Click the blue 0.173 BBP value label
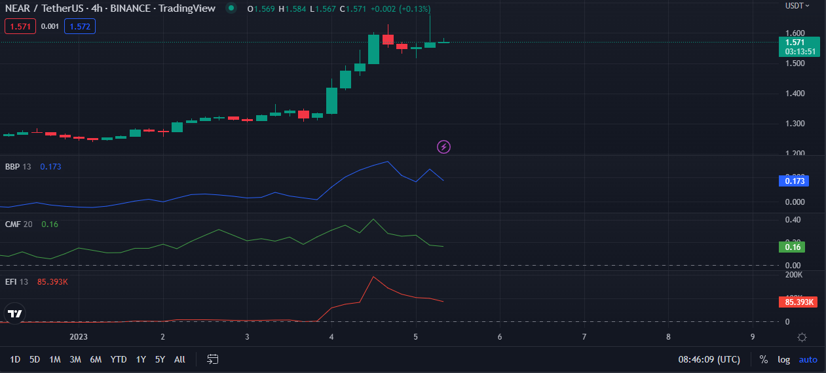The height and width of the screenshot is (373, 826). pyautogui.click(x=793, y=181)
